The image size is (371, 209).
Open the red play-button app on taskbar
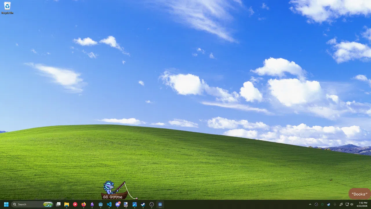[75, 204]
